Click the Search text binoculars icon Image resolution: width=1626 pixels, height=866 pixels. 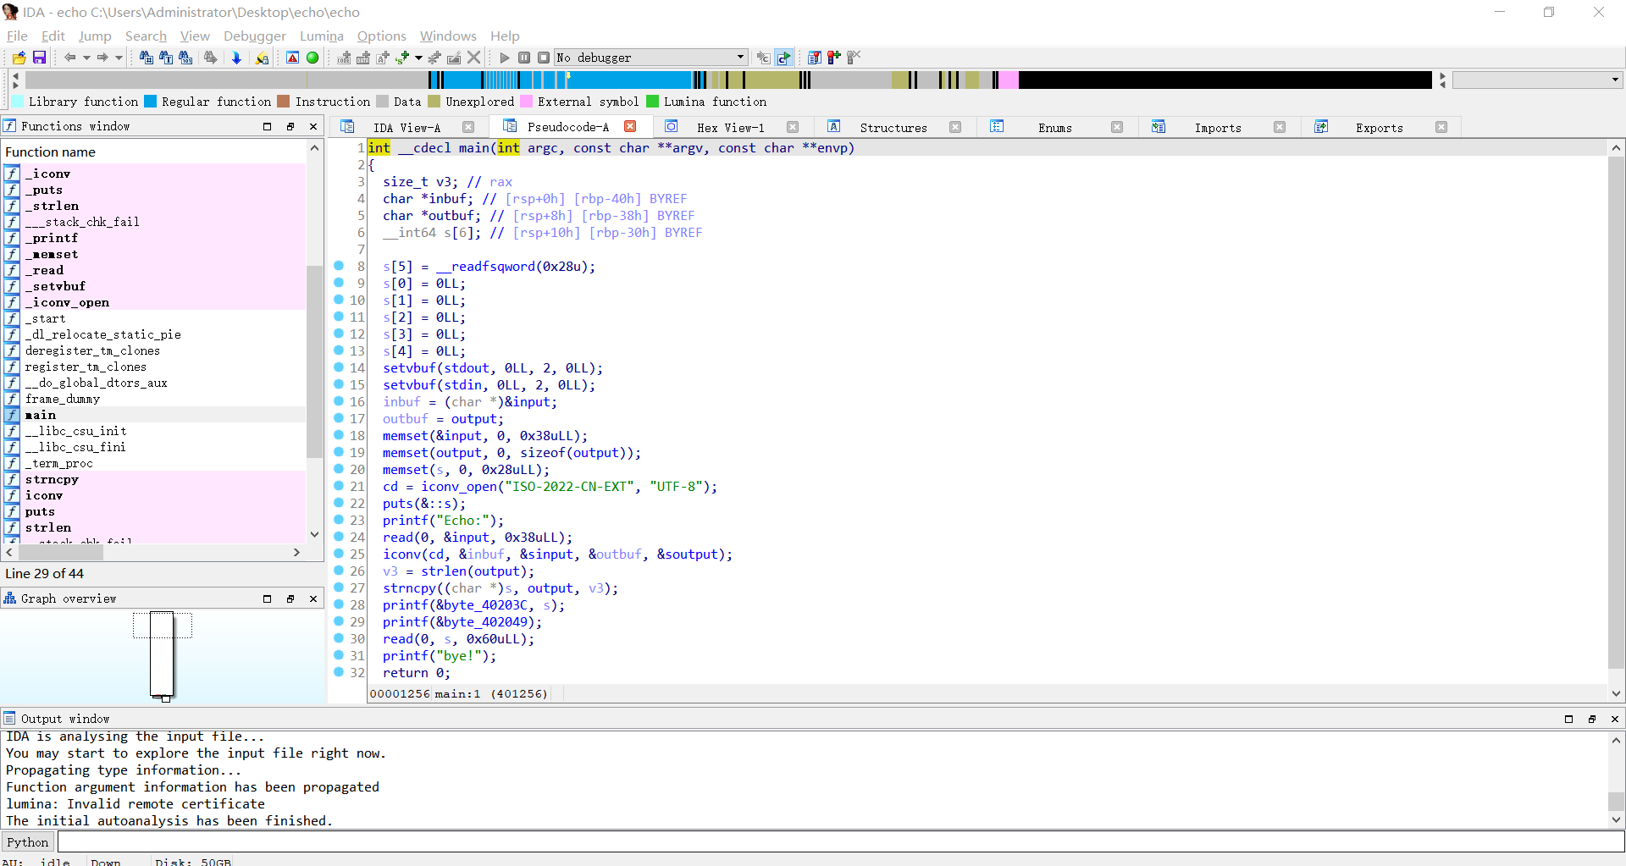166,58
